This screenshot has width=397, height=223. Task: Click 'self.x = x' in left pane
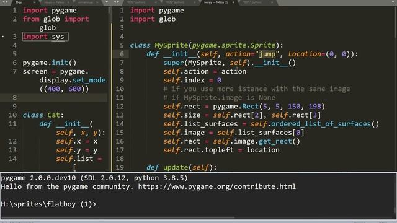(77, 141)
